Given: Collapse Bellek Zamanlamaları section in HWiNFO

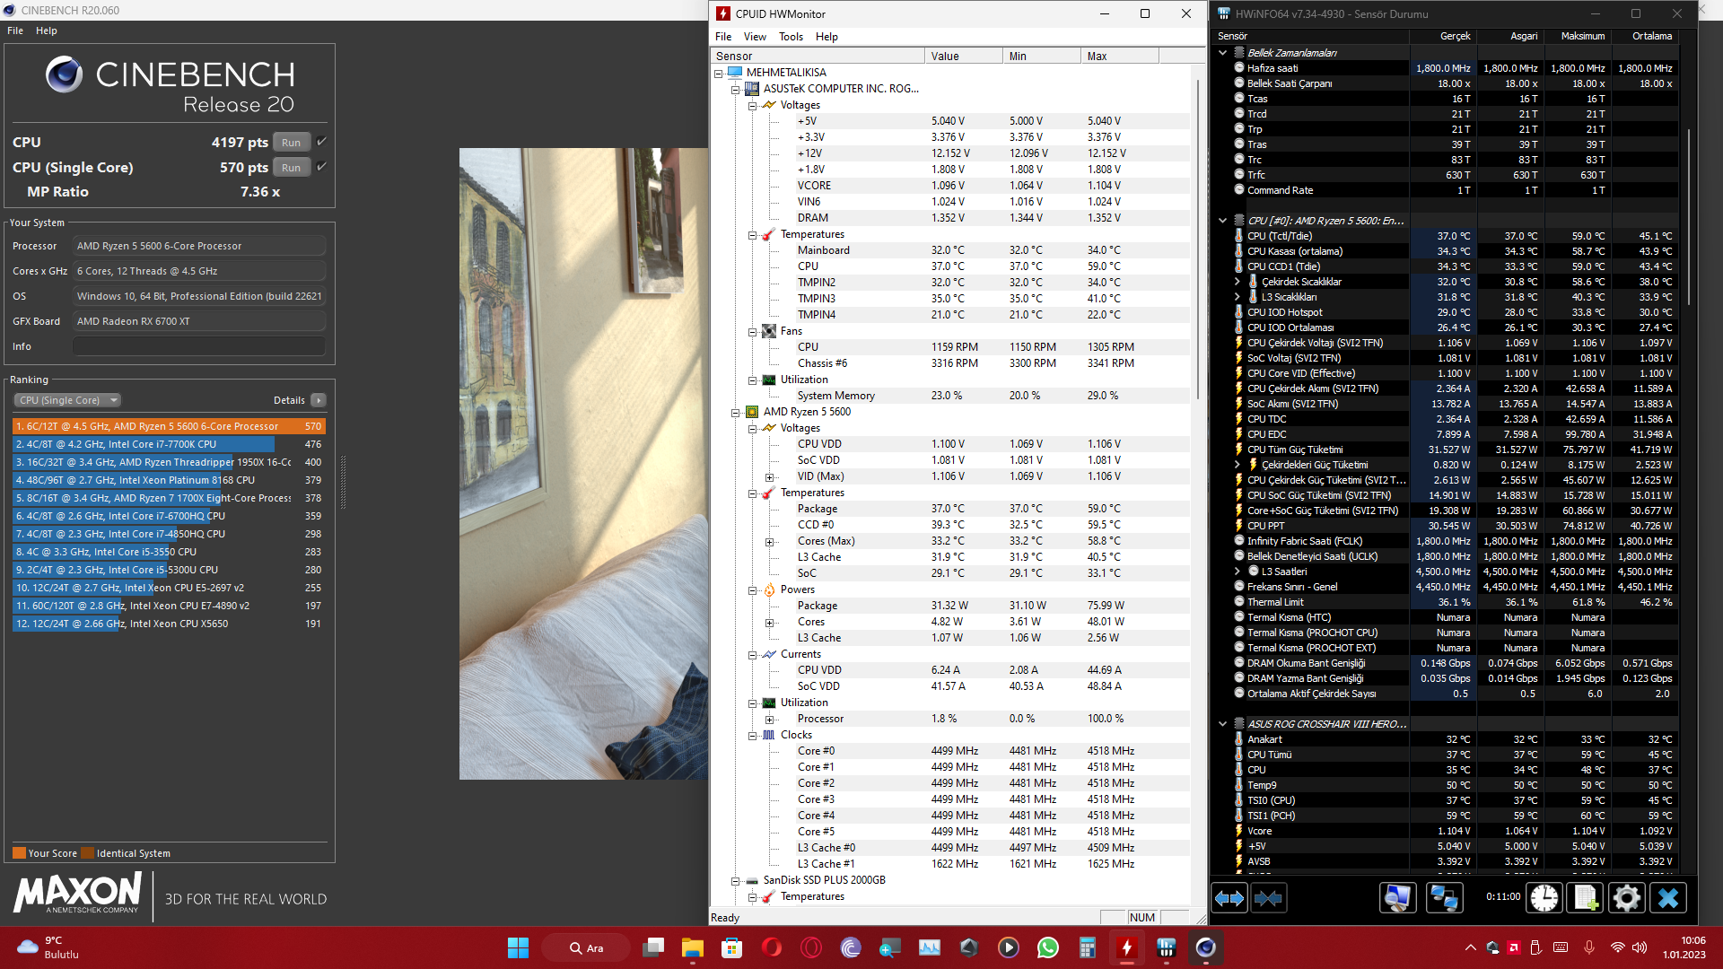Looking at the screenshot, I should [x=1222, y=53].
